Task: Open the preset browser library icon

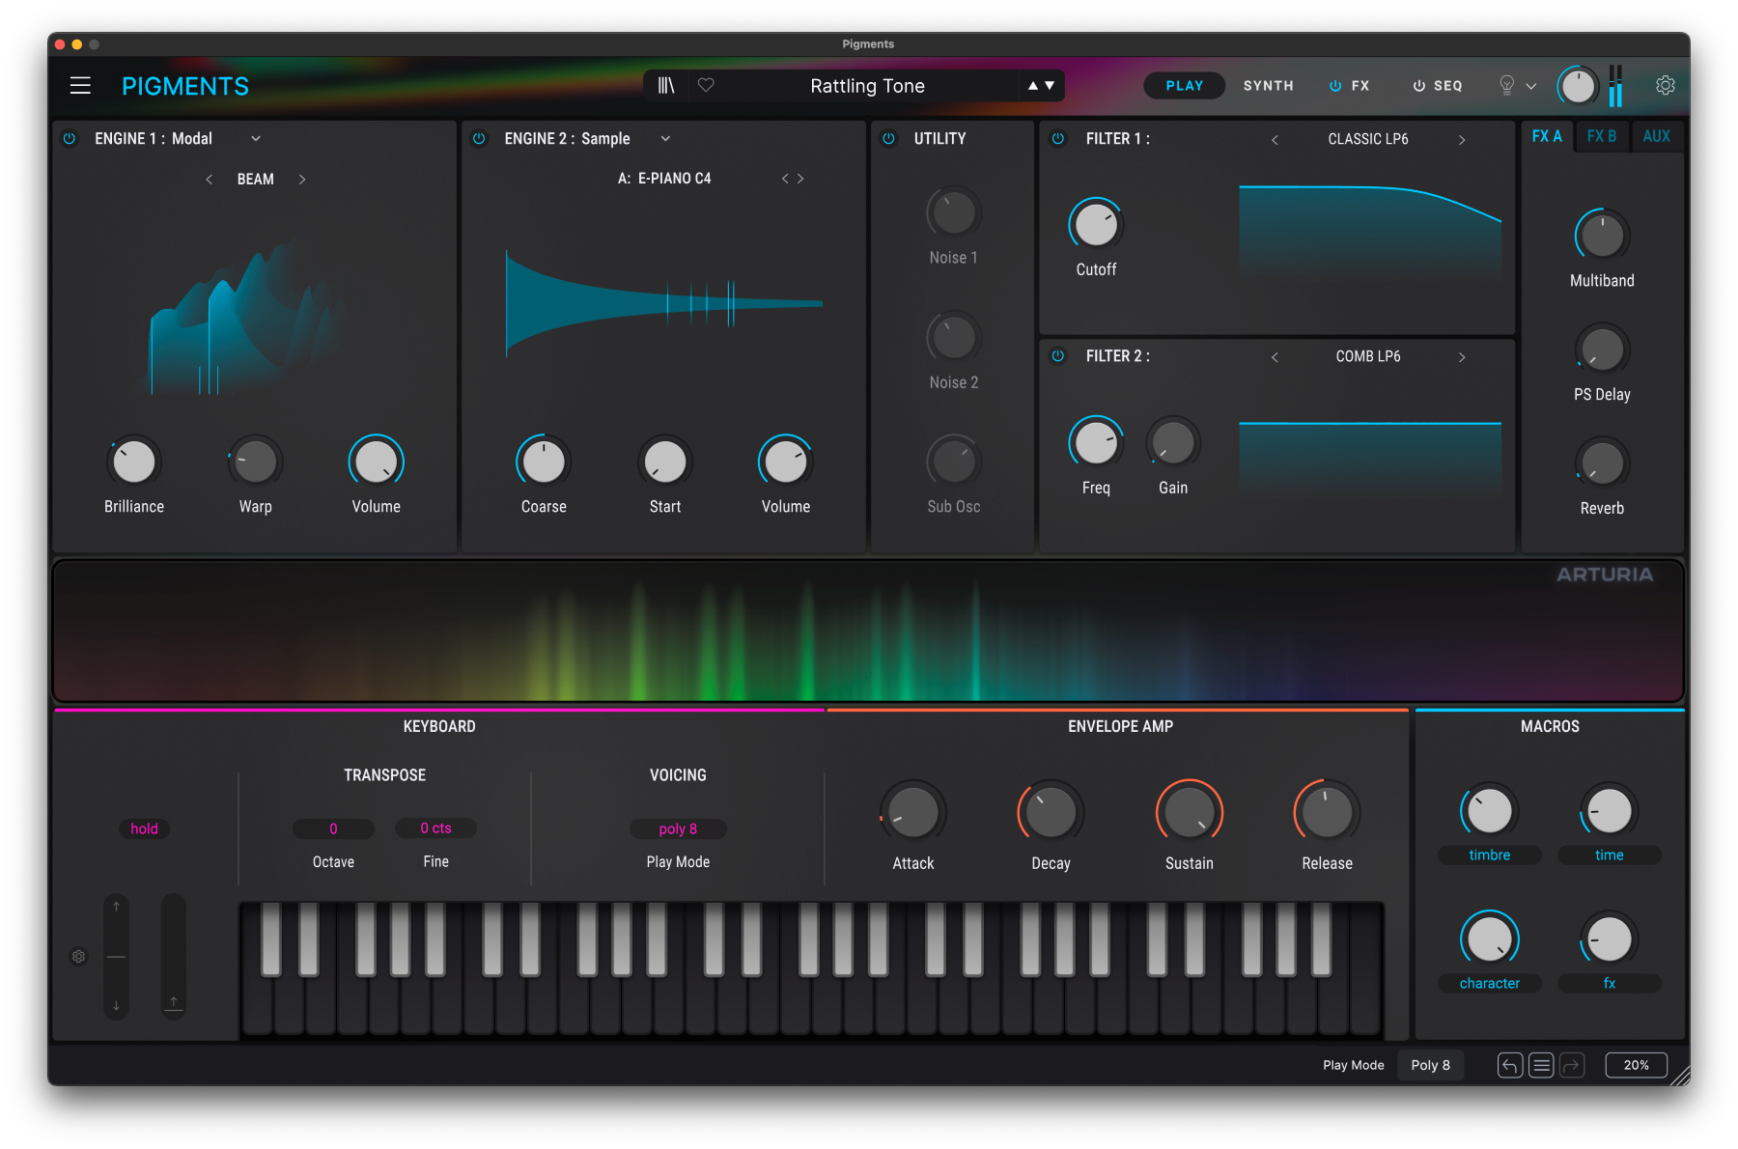Action: [666, 86]
